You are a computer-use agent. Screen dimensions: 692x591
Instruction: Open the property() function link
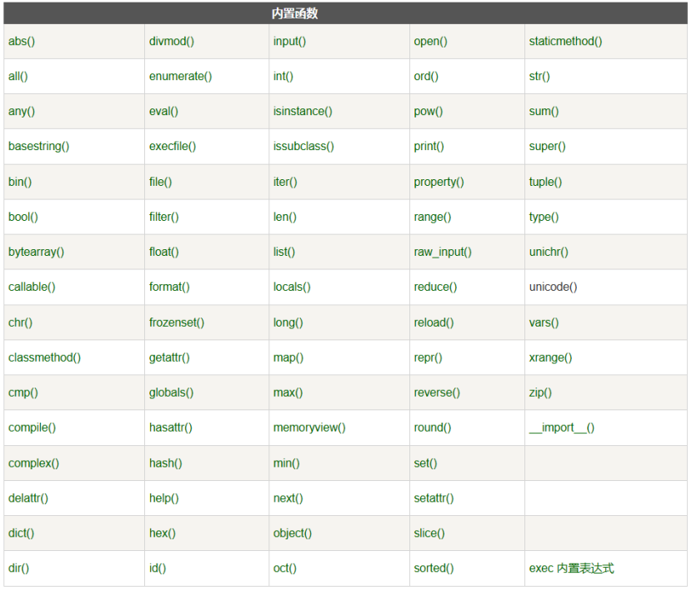pos(439,182)
